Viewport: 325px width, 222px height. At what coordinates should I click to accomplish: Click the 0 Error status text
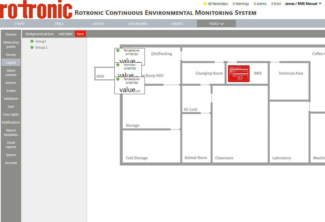pos(276,4)
